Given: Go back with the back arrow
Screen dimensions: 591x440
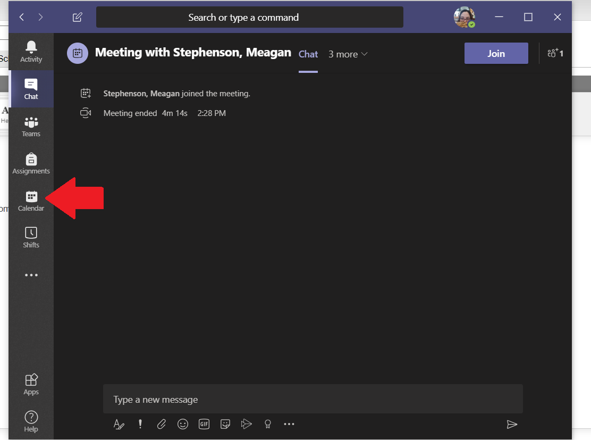Looking at the screenshot, I should tap(22, 17).
